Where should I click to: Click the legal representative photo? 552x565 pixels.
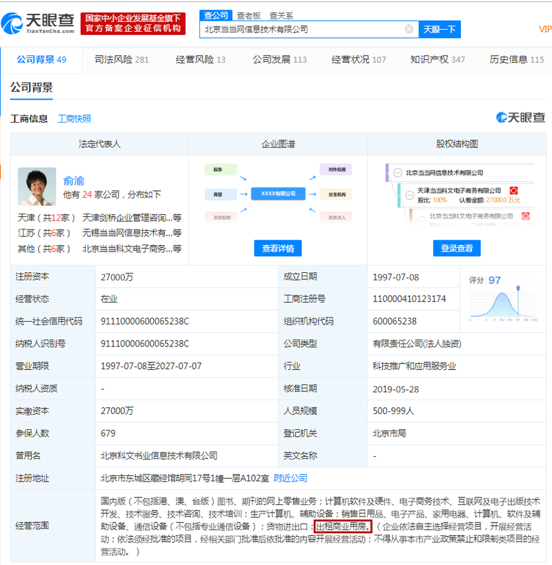(37, 186)
